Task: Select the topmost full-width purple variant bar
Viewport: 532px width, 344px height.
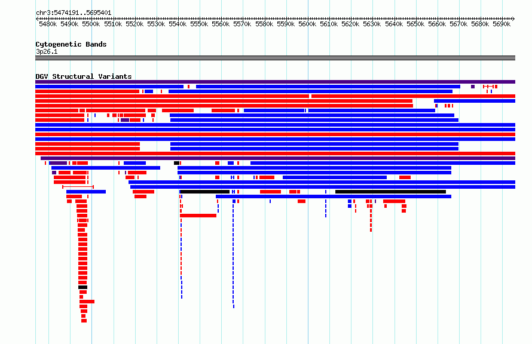Action: [275, 82]
